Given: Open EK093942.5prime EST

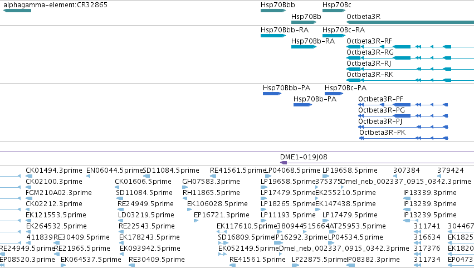Looking at the screenshot, I should click(x=123, y=255).
